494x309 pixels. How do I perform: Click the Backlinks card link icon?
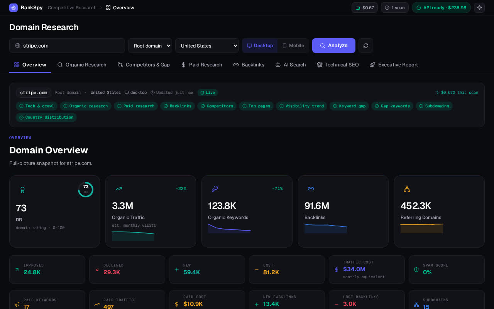311,189
